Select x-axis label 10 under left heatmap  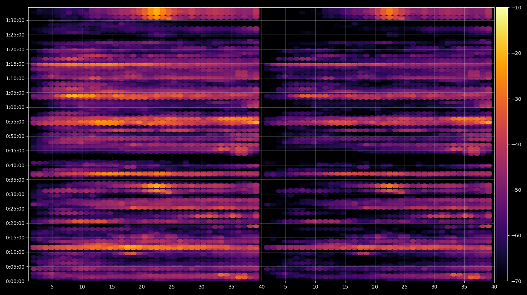82,287
